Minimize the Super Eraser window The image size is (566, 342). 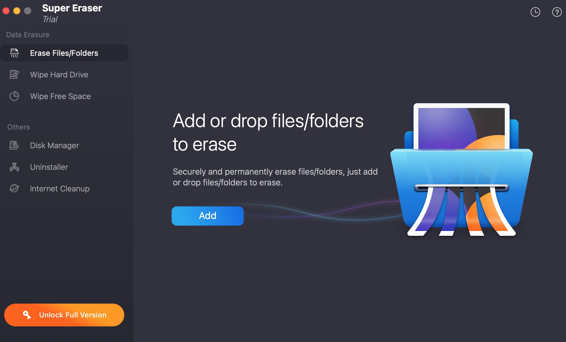tap(17, 10)
